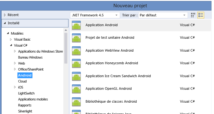Collapse the Visual C# node arrow

tap(11, 45)
